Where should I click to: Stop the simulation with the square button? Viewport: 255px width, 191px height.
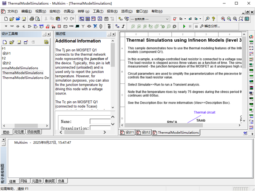tap(196, 26)
